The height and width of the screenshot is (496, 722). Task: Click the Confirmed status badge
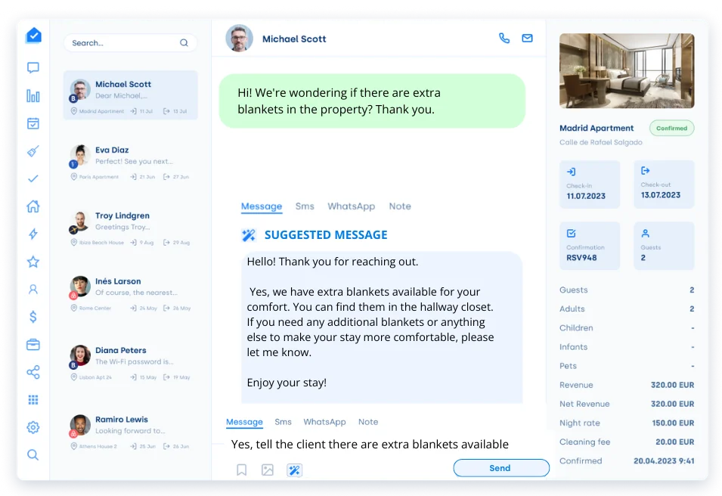point(672,128)
